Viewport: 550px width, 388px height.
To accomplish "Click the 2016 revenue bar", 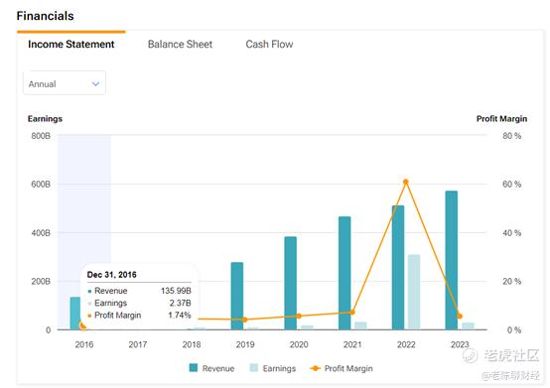I will pyautogui.click(x=75, y=313).
